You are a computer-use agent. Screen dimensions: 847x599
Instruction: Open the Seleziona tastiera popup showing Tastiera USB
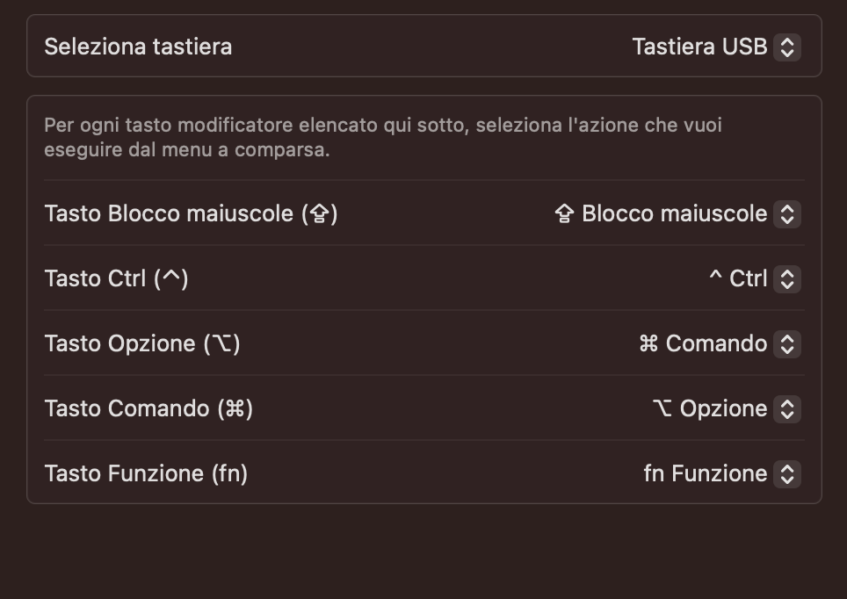click(x=699, y=47)
